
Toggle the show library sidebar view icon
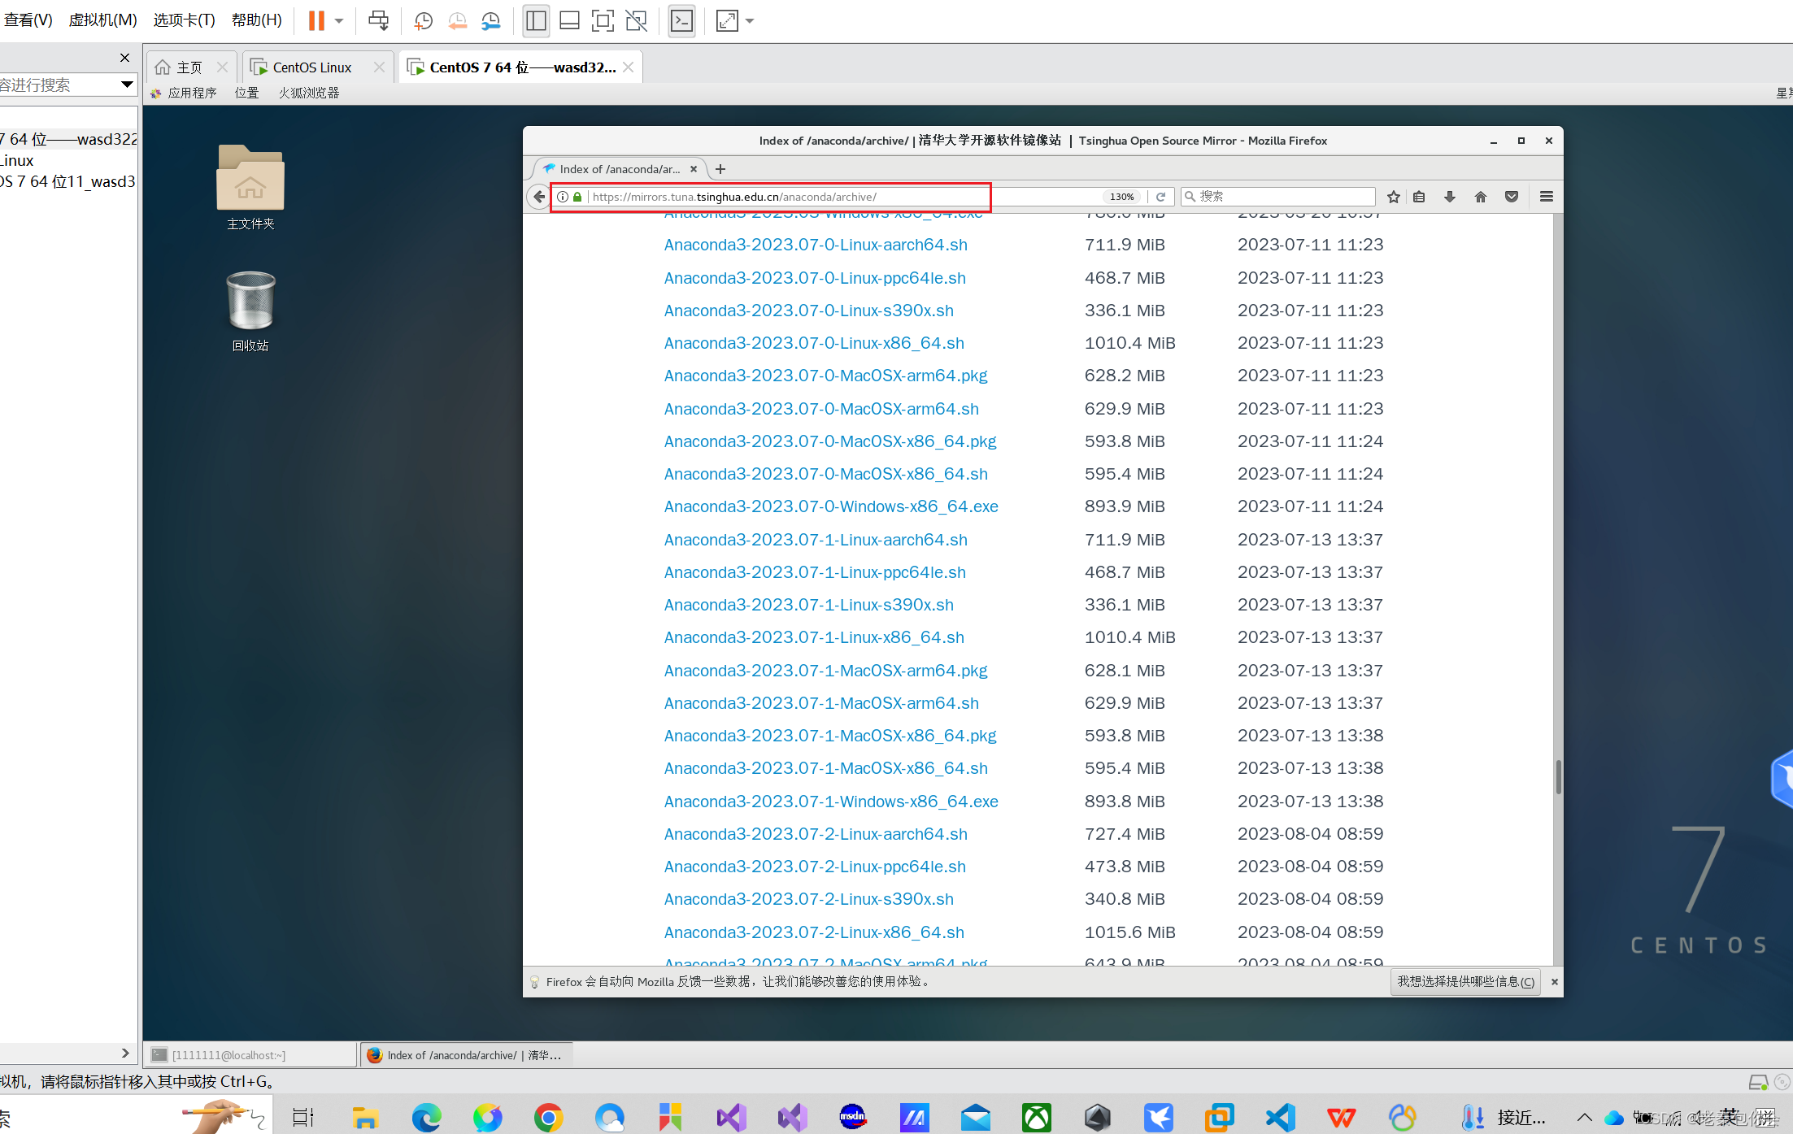click(x=536, y=21)
